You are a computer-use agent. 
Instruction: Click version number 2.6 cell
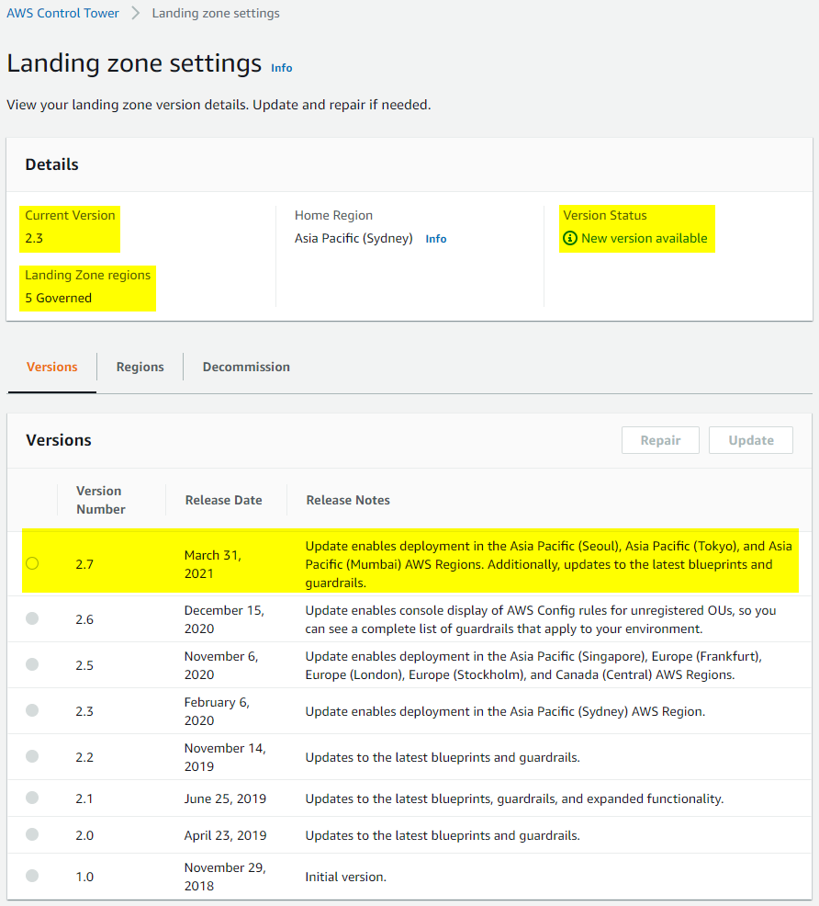(84, 619)
